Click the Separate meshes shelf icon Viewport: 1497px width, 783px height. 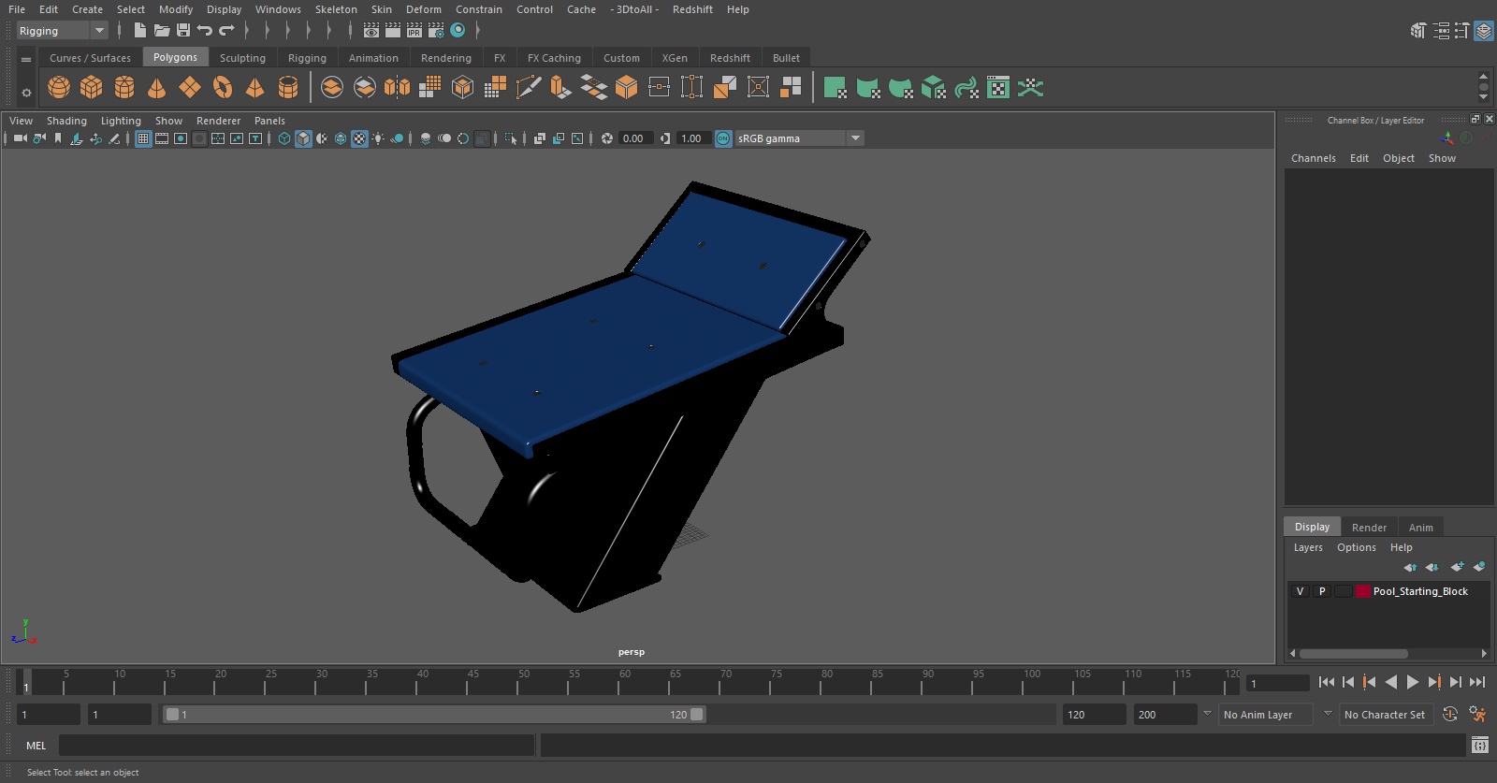[x=365, y=88]
